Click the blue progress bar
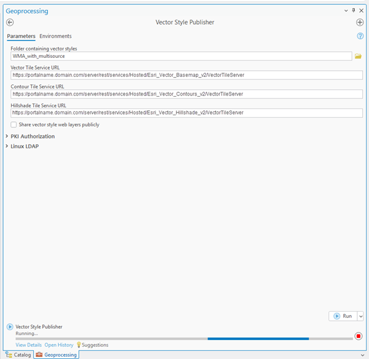Viewport: 369px width, 359px height. tap(258, 339)
